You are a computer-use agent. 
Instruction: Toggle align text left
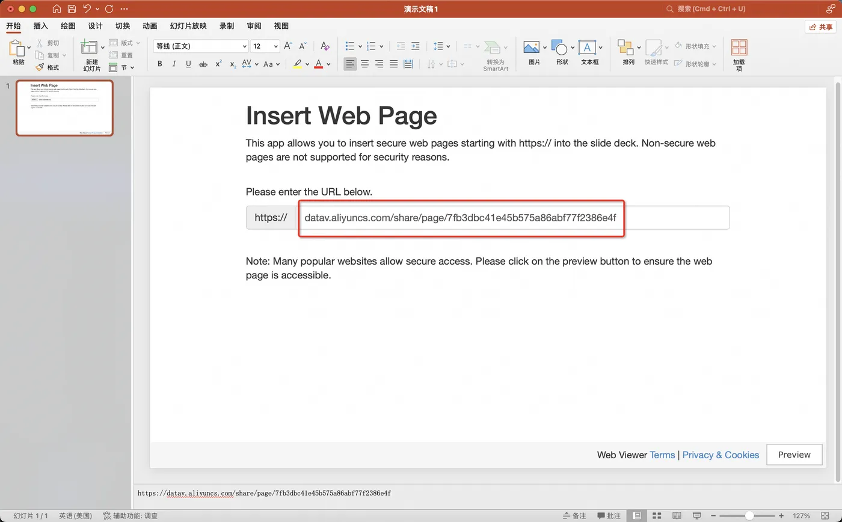[350, 64]
